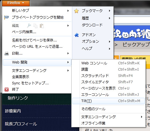The image size is (150, 131).
Task: Expand the 印刷 submenu arrow
Action: [68, 53]
